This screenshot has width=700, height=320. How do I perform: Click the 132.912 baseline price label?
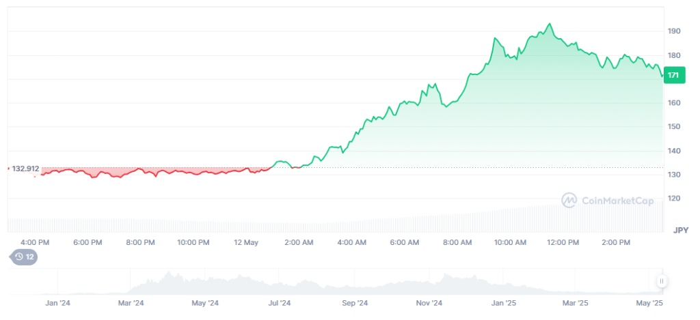(x=25, y=168)
